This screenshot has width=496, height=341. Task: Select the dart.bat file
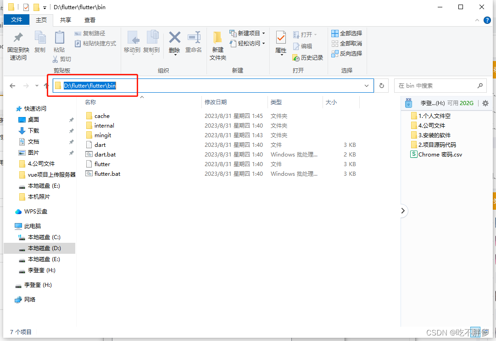pyautogui.click(x=101, y=154)
